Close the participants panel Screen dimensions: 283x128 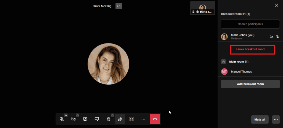(x=276, y=5)
